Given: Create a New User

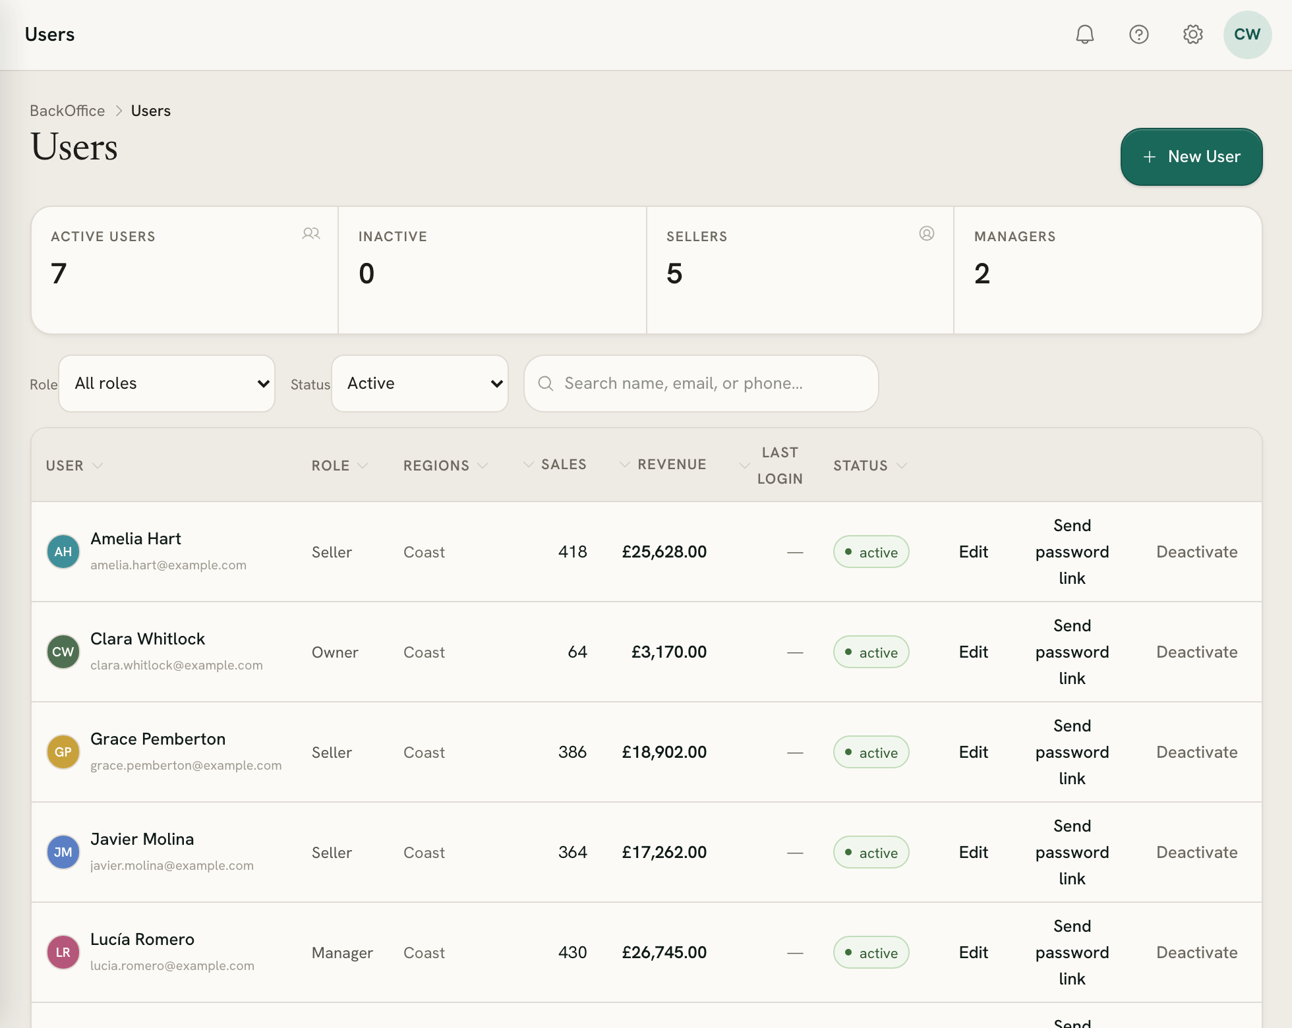Looking at the screenshot, I should point(1191,157).
